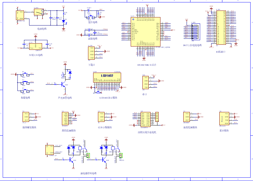Click the ULN2003A stepper motor driver

[x=145, y=119]
